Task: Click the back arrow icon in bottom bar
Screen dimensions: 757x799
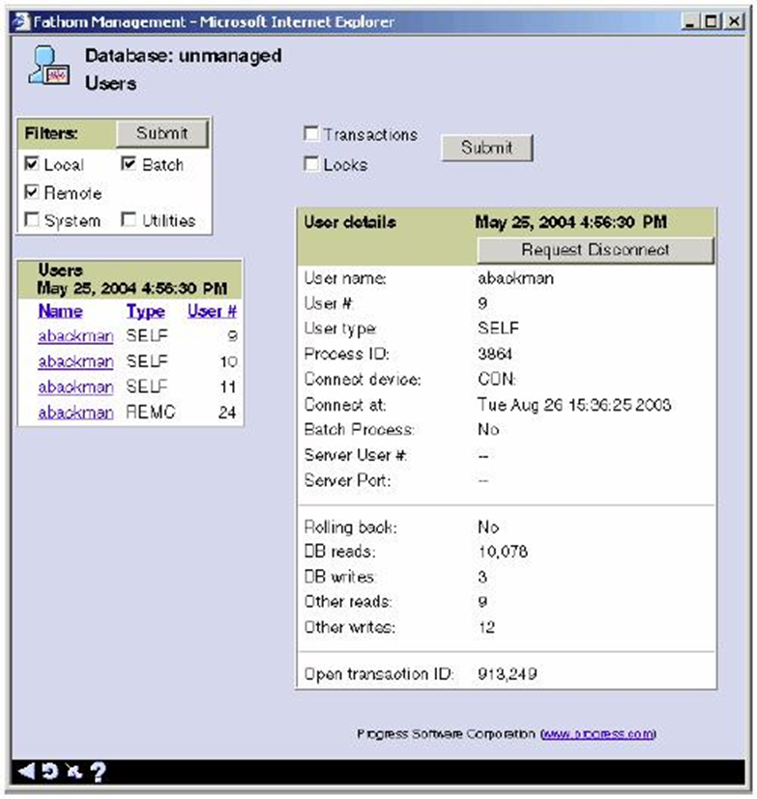Action: click(26, 771)
